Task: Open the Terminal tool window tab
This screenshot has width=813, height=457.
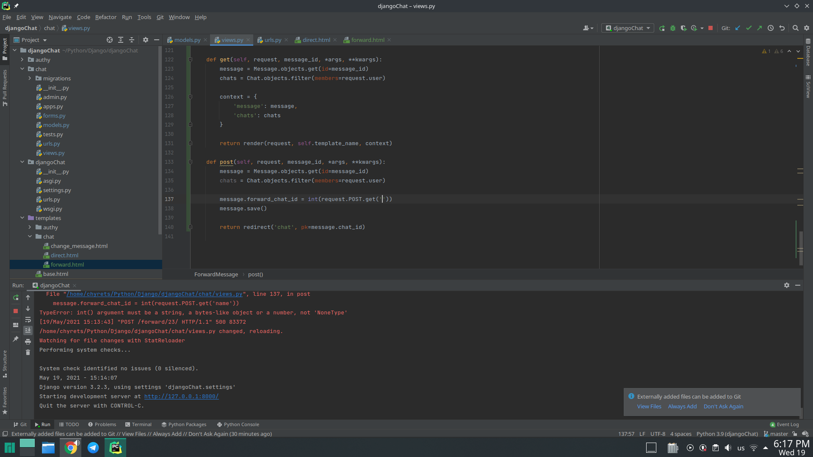Action: point(138,424)
